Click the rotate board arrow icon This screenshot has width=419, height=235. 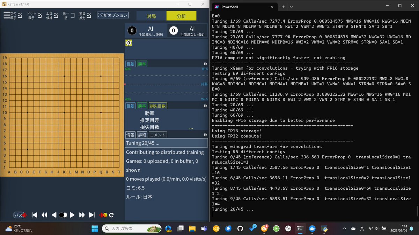click(112, 215)
